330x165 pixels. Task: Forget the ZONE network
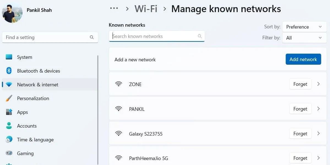300,84
